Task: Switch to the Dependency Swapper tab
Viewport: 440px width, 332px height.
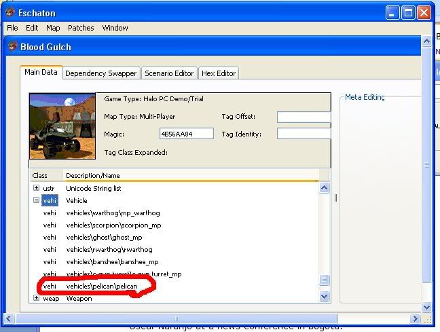Action: 101,73
